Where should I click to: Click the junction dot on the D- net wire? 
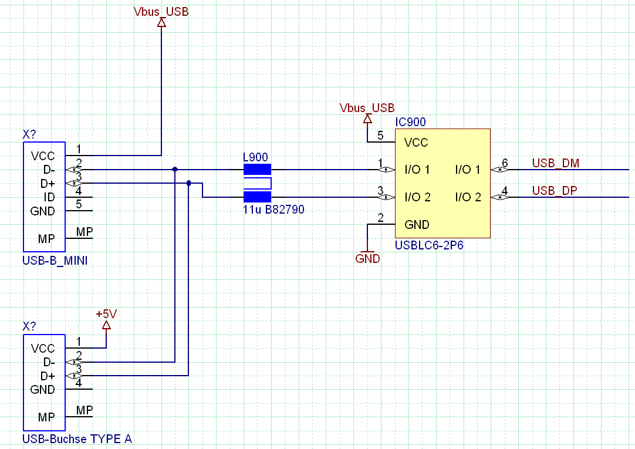(x=174, y=170)
